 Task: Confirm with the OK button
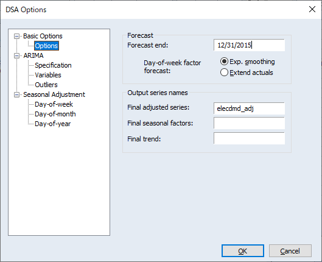(x=243, y=250)
